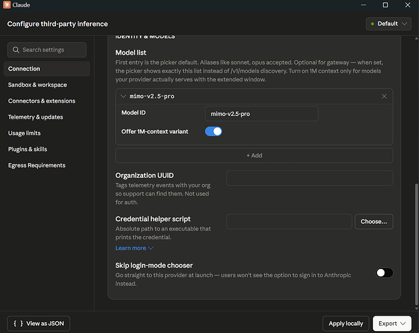Open the Usage limits section

tap(25, 133)
